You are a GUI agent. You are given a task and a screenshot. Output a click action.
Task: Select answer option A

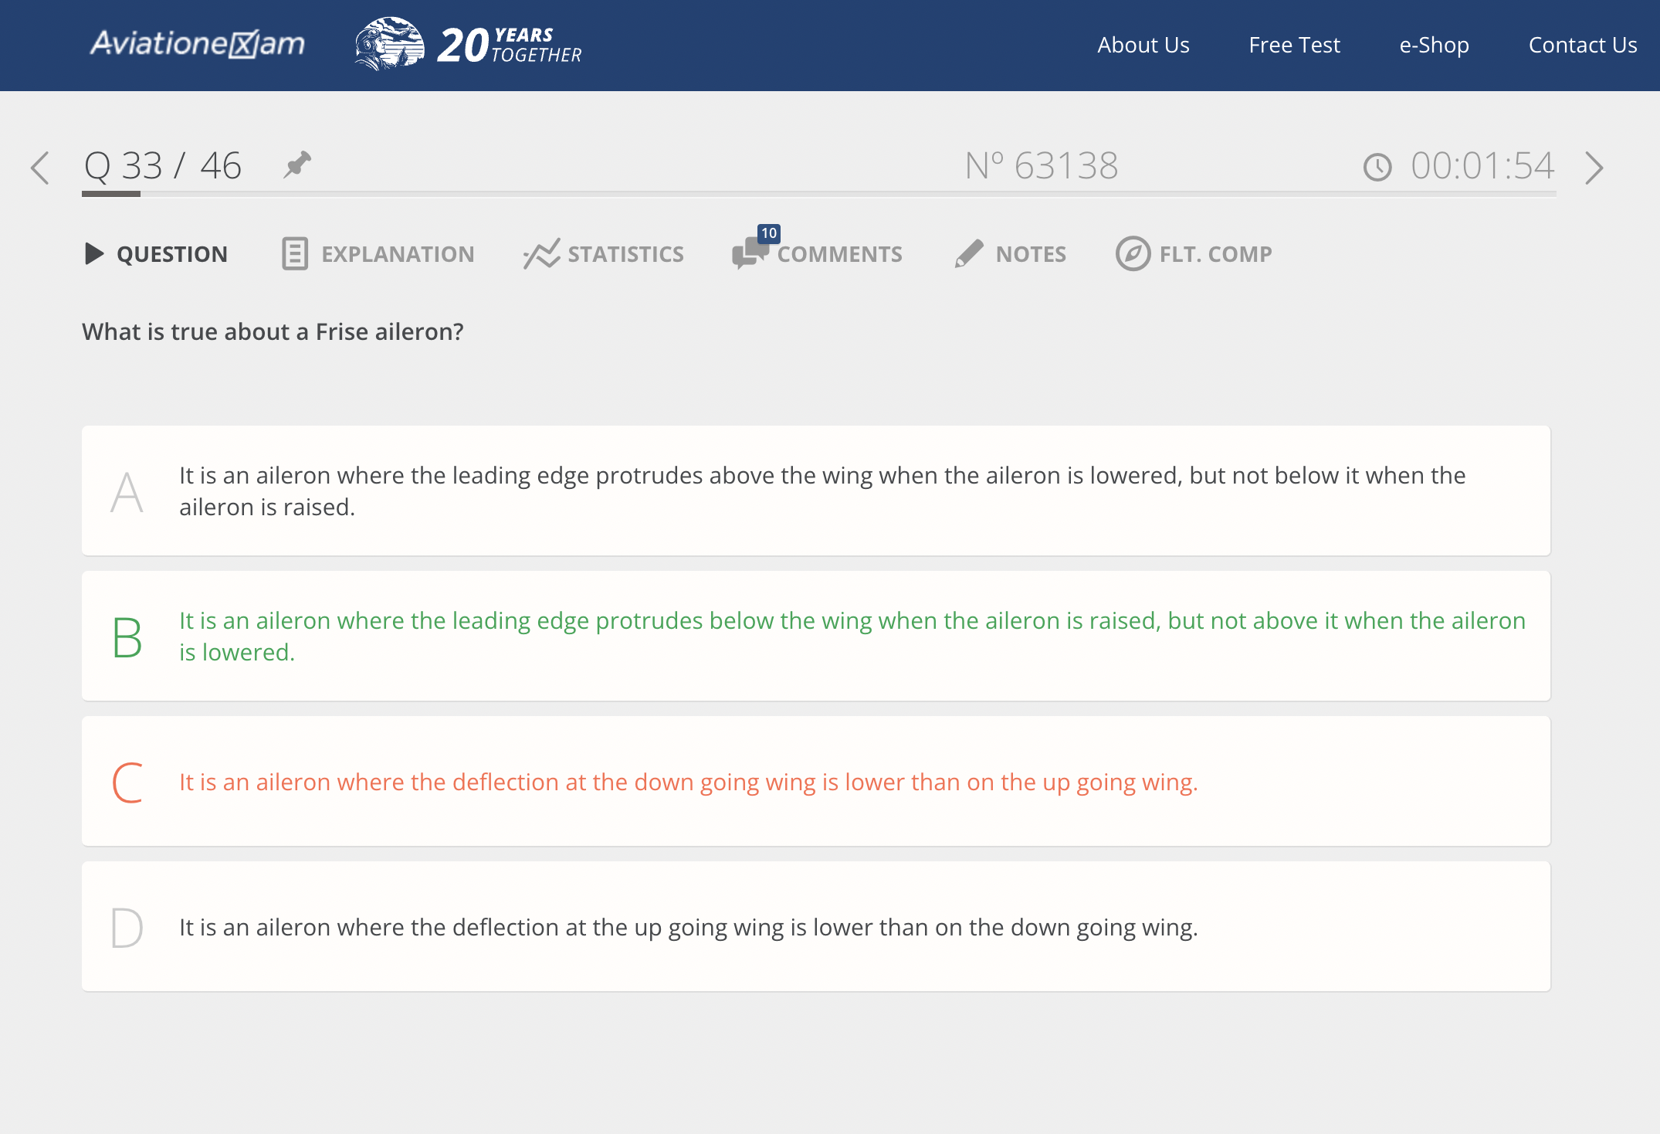point(816,491)
